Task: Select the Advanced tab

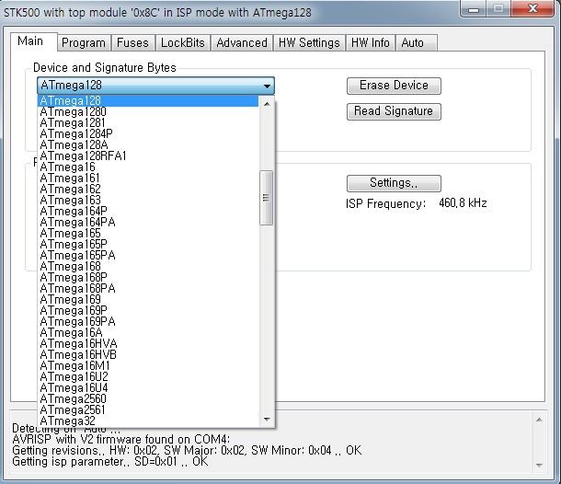Action: (x=242, y=43)
